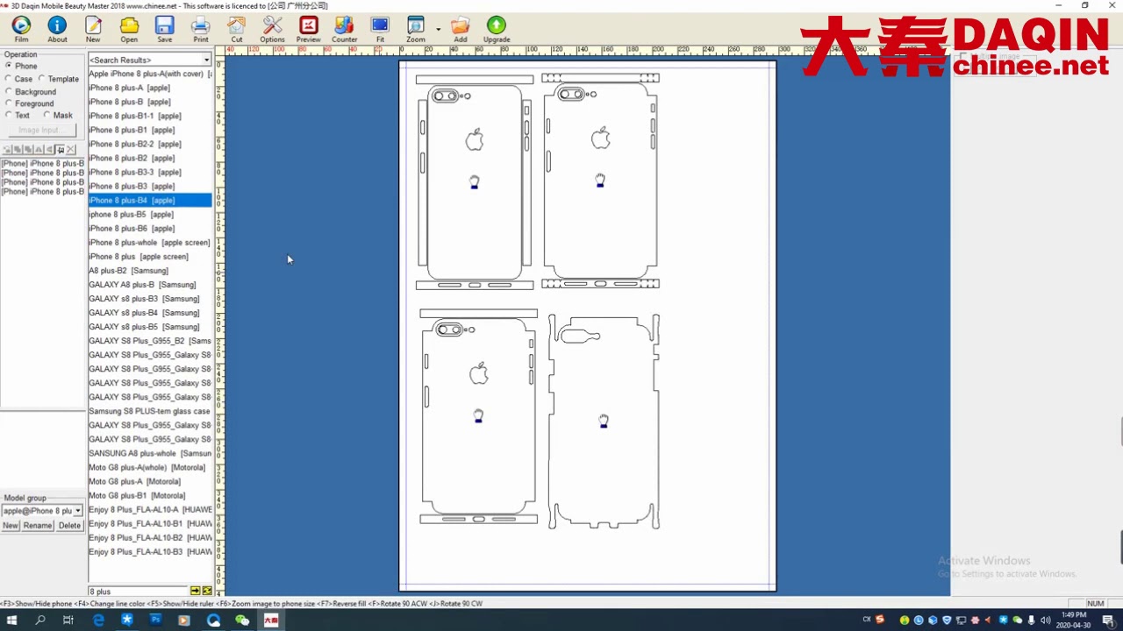Open the Counter tool
This screenshot has width=1123, height=631.
344,29
